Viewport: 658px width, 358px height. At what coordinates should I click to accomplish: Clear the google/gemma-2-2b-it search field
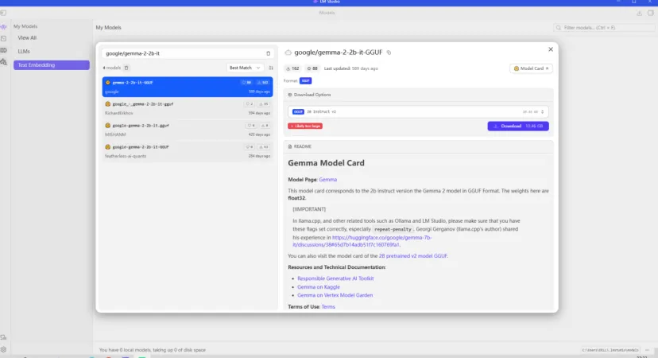click(x=268, y=53)
